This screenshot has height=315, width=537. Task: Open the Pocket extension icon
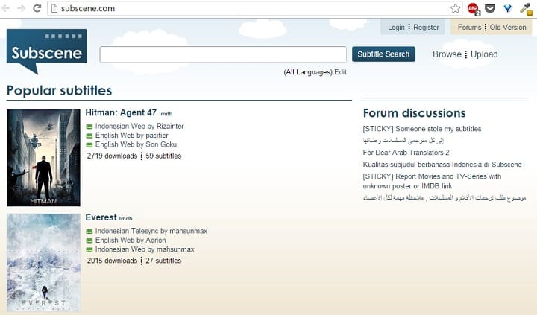pyautogui.click(x=490, y=8)
